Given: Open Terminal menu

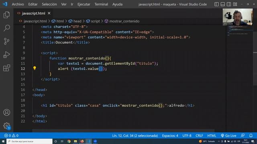Looking at the screenshot, I should pos(101,4).
